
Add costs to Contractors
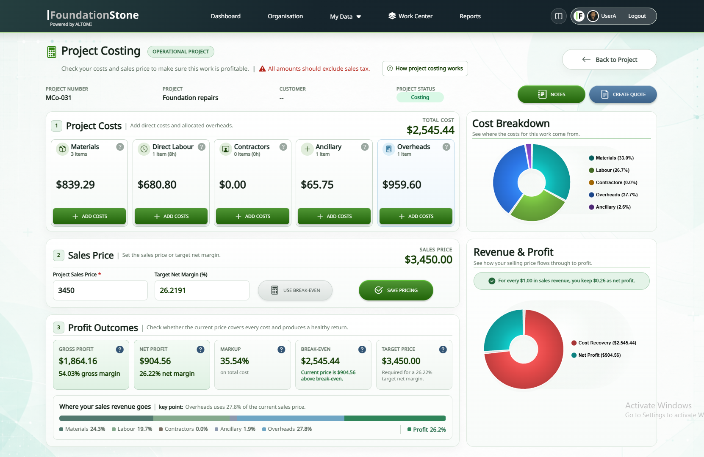[x=252, y=216]
